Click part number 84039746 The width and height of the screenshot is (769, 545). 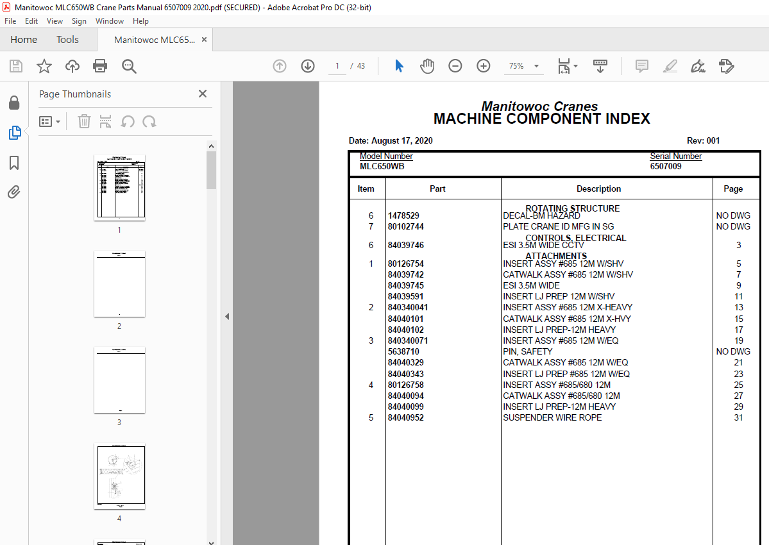tap(406, 245)
